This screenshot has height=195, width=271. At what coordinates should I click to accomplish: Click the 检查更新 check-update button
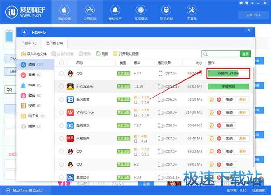(259, 190)
